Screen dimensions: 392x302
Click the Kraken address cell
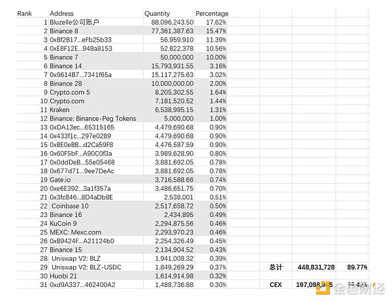(x=59, y=109)
